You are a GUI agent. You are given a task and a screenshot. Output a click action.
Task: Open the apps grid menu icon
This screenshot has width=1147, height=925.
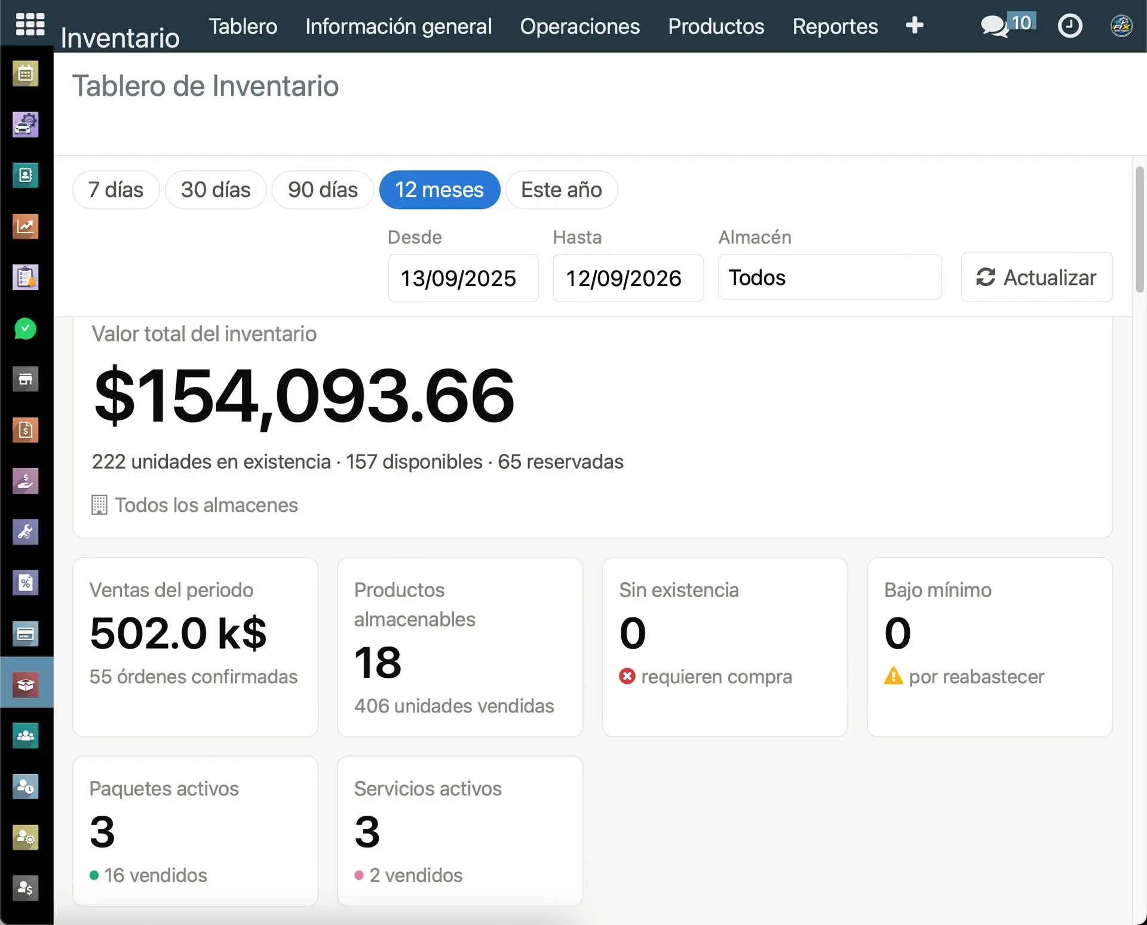[x=30, y=24]
